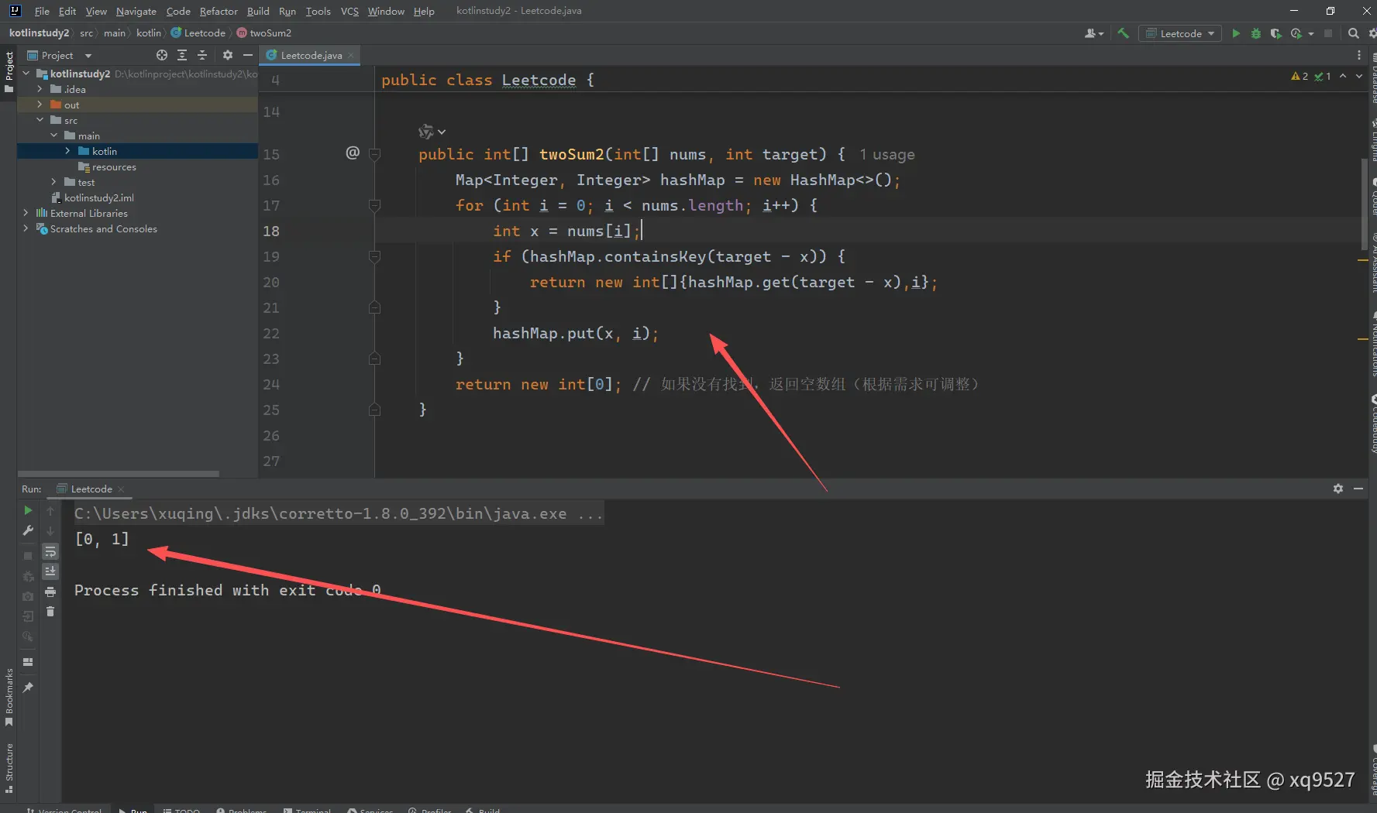Select kotlinstudy2.iml file in the tree
1377x813 pixels.
[x=99, y=197]
